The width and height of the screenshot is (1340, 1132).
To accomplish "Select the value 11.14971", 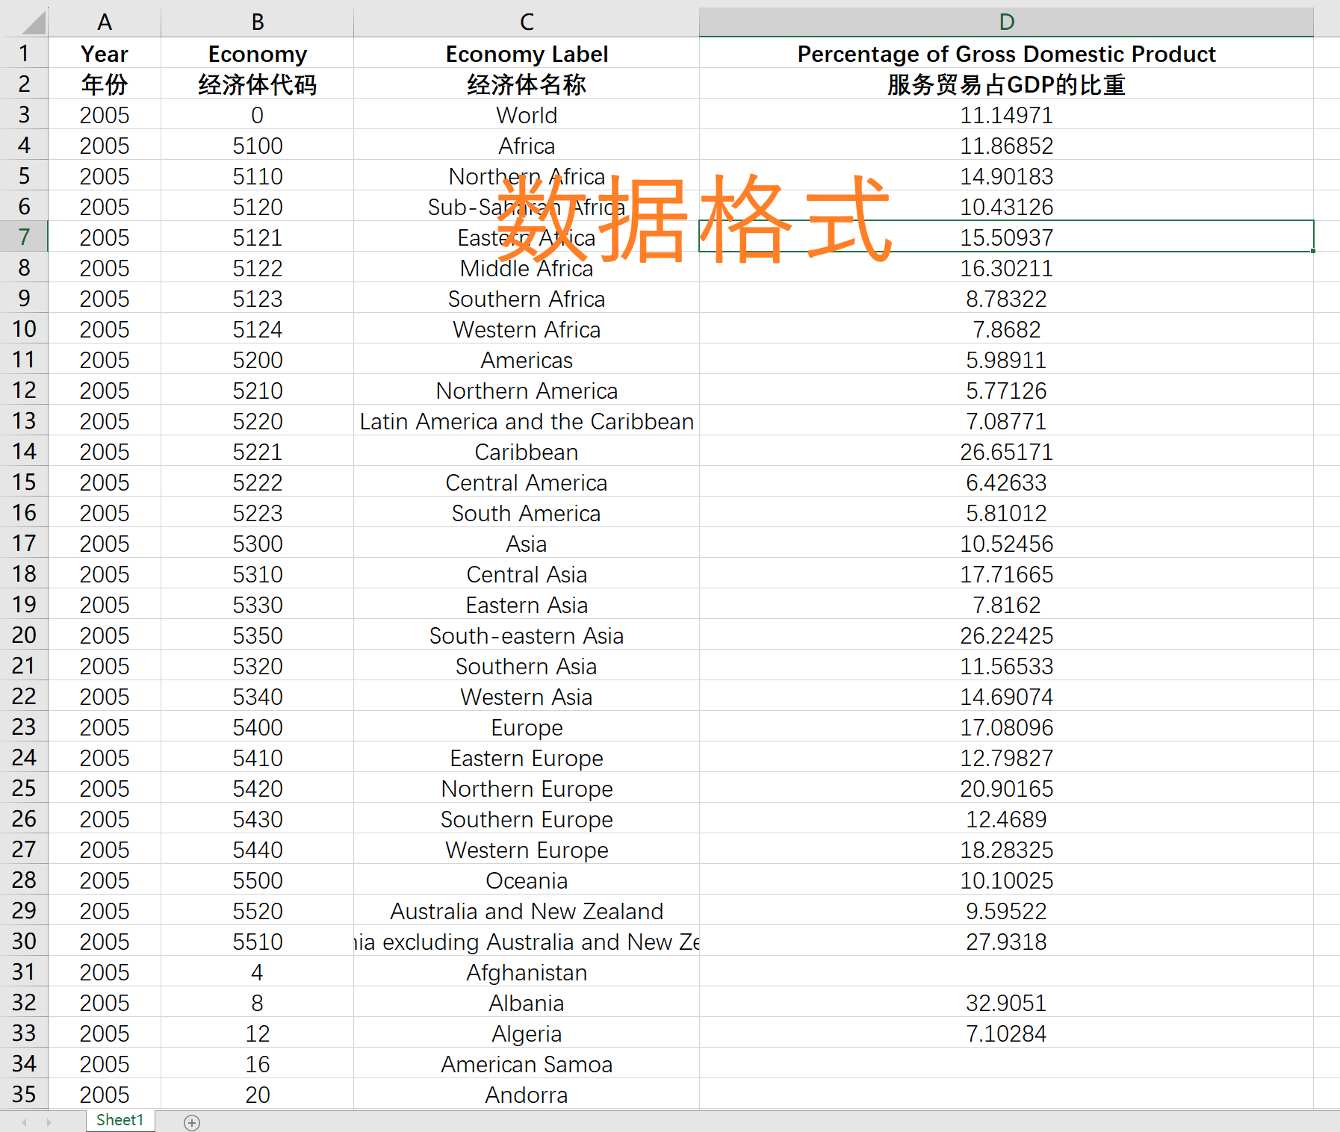I will tap(1006, 115).
